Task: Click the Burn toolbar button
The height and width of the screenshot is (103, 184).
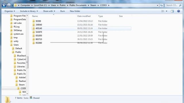Action: [x=63, y=11]
